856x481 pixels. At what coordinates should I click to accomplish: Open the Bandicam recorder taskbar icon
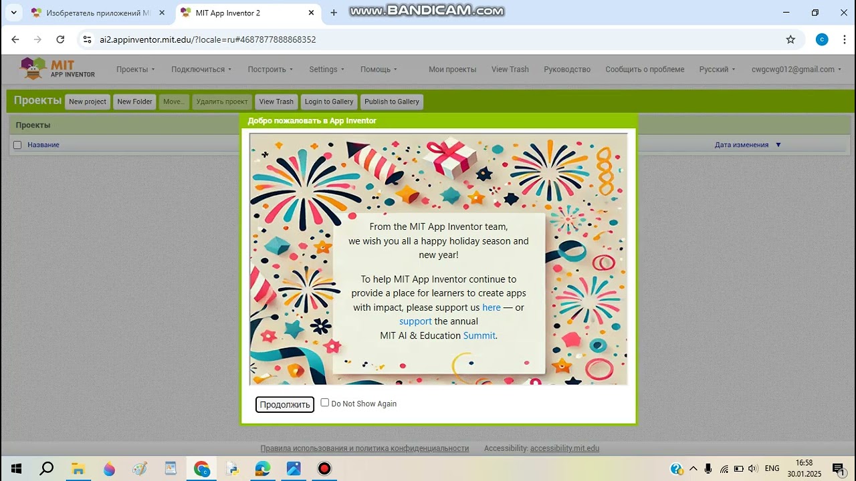324,468
